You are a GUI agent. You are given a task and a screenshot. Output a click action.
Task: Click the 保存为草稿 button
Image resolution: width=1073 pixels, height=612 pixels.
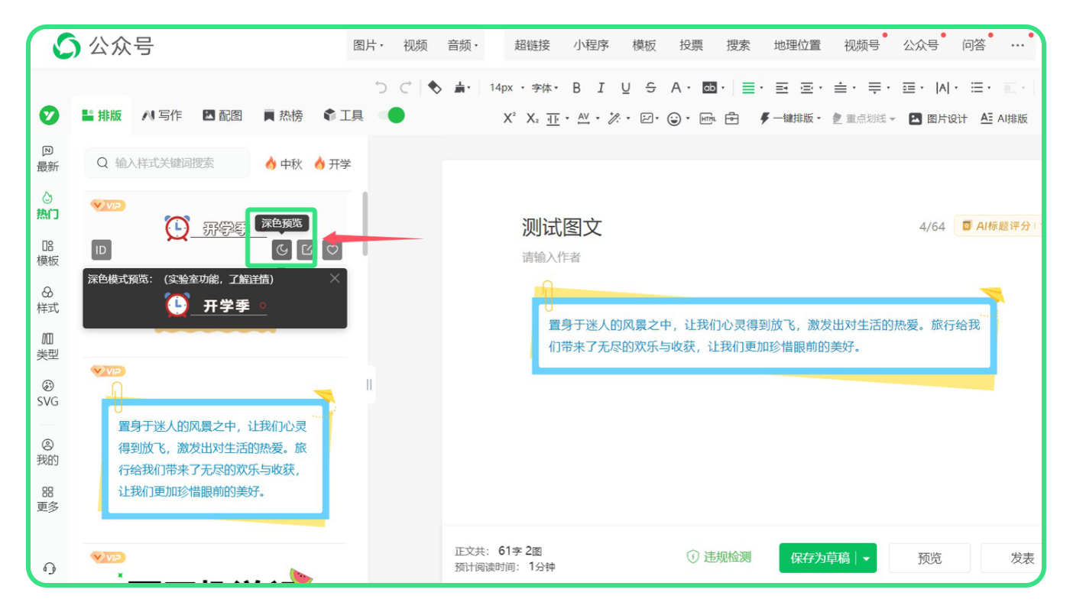click(819, 559)
